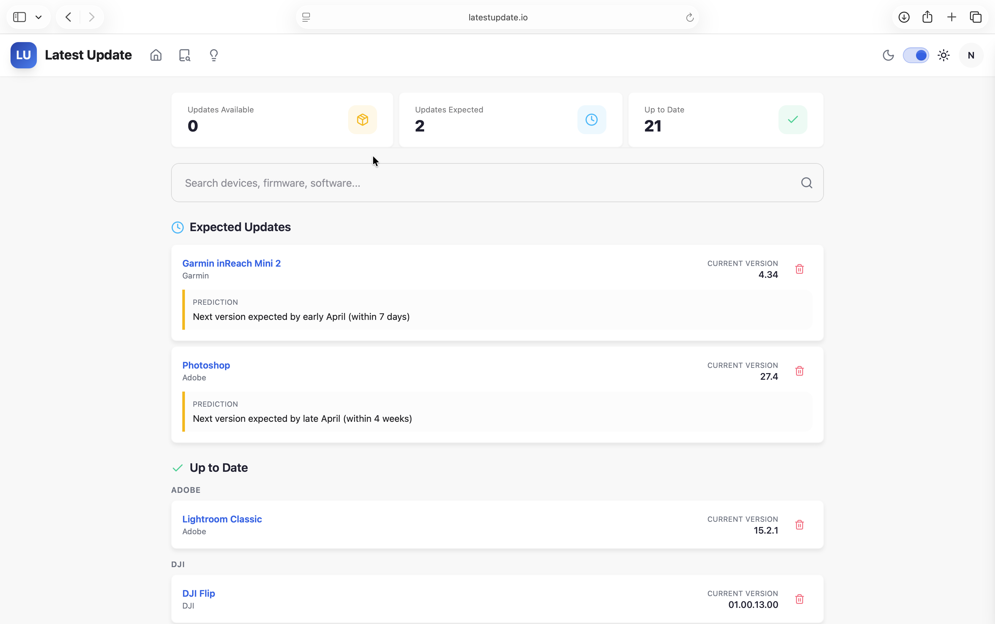Viewport: 995px width, 624px height.
Task: Open the lightbulb suggestions icon
Action: (214, 55)
